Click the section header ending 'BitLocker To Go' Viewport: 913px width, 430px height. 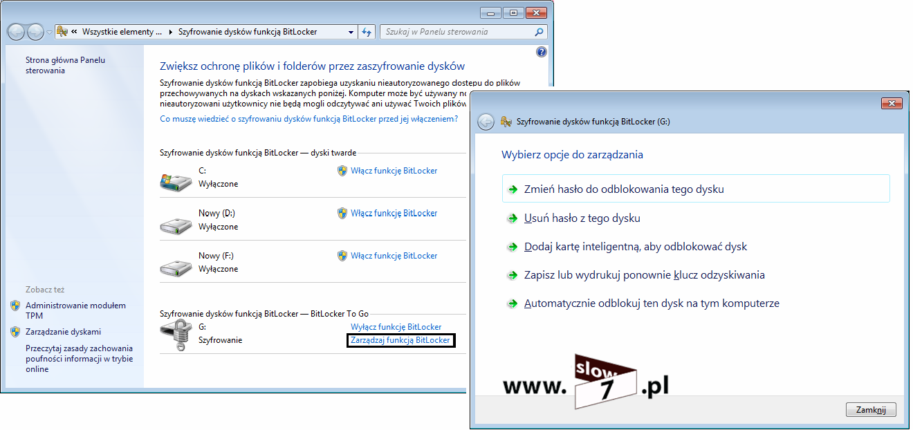click(x=264, y=314)
